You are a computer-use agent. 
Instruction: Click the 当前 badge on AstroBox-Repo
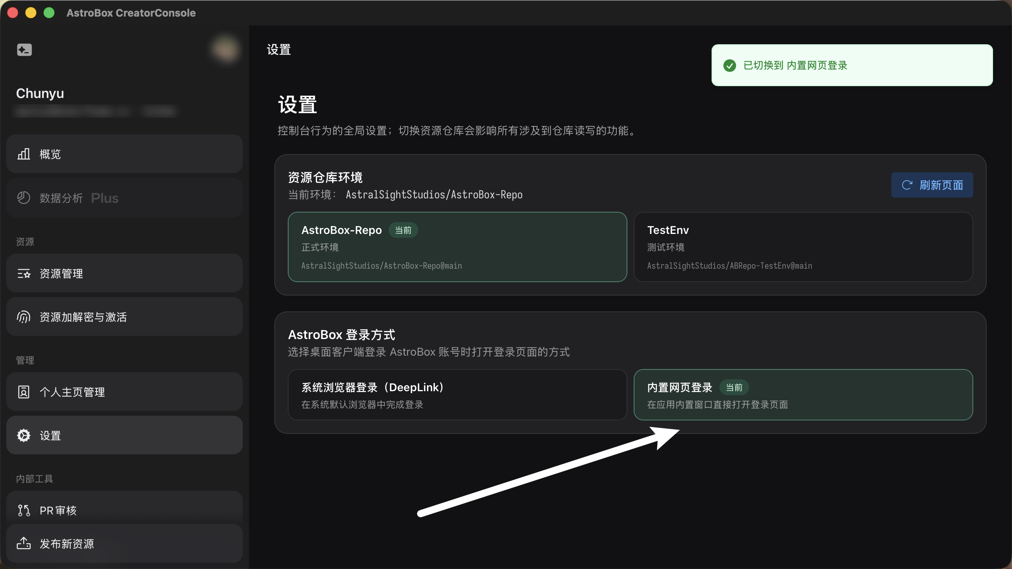click(403, 230)
